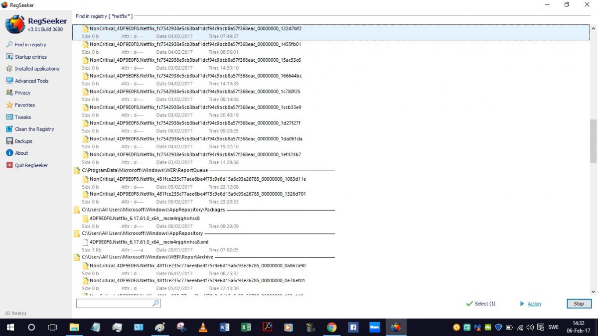Viewport: 598px width, 336px height.
Task: Click the About info icon
Action: 9,153
